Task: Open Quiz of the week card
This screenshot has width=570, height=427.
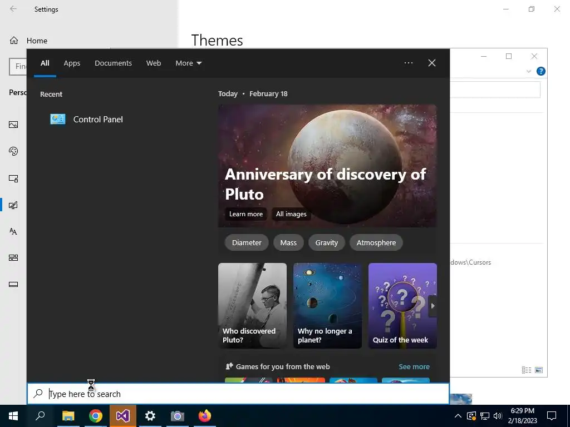Action: tap(402, 306)
